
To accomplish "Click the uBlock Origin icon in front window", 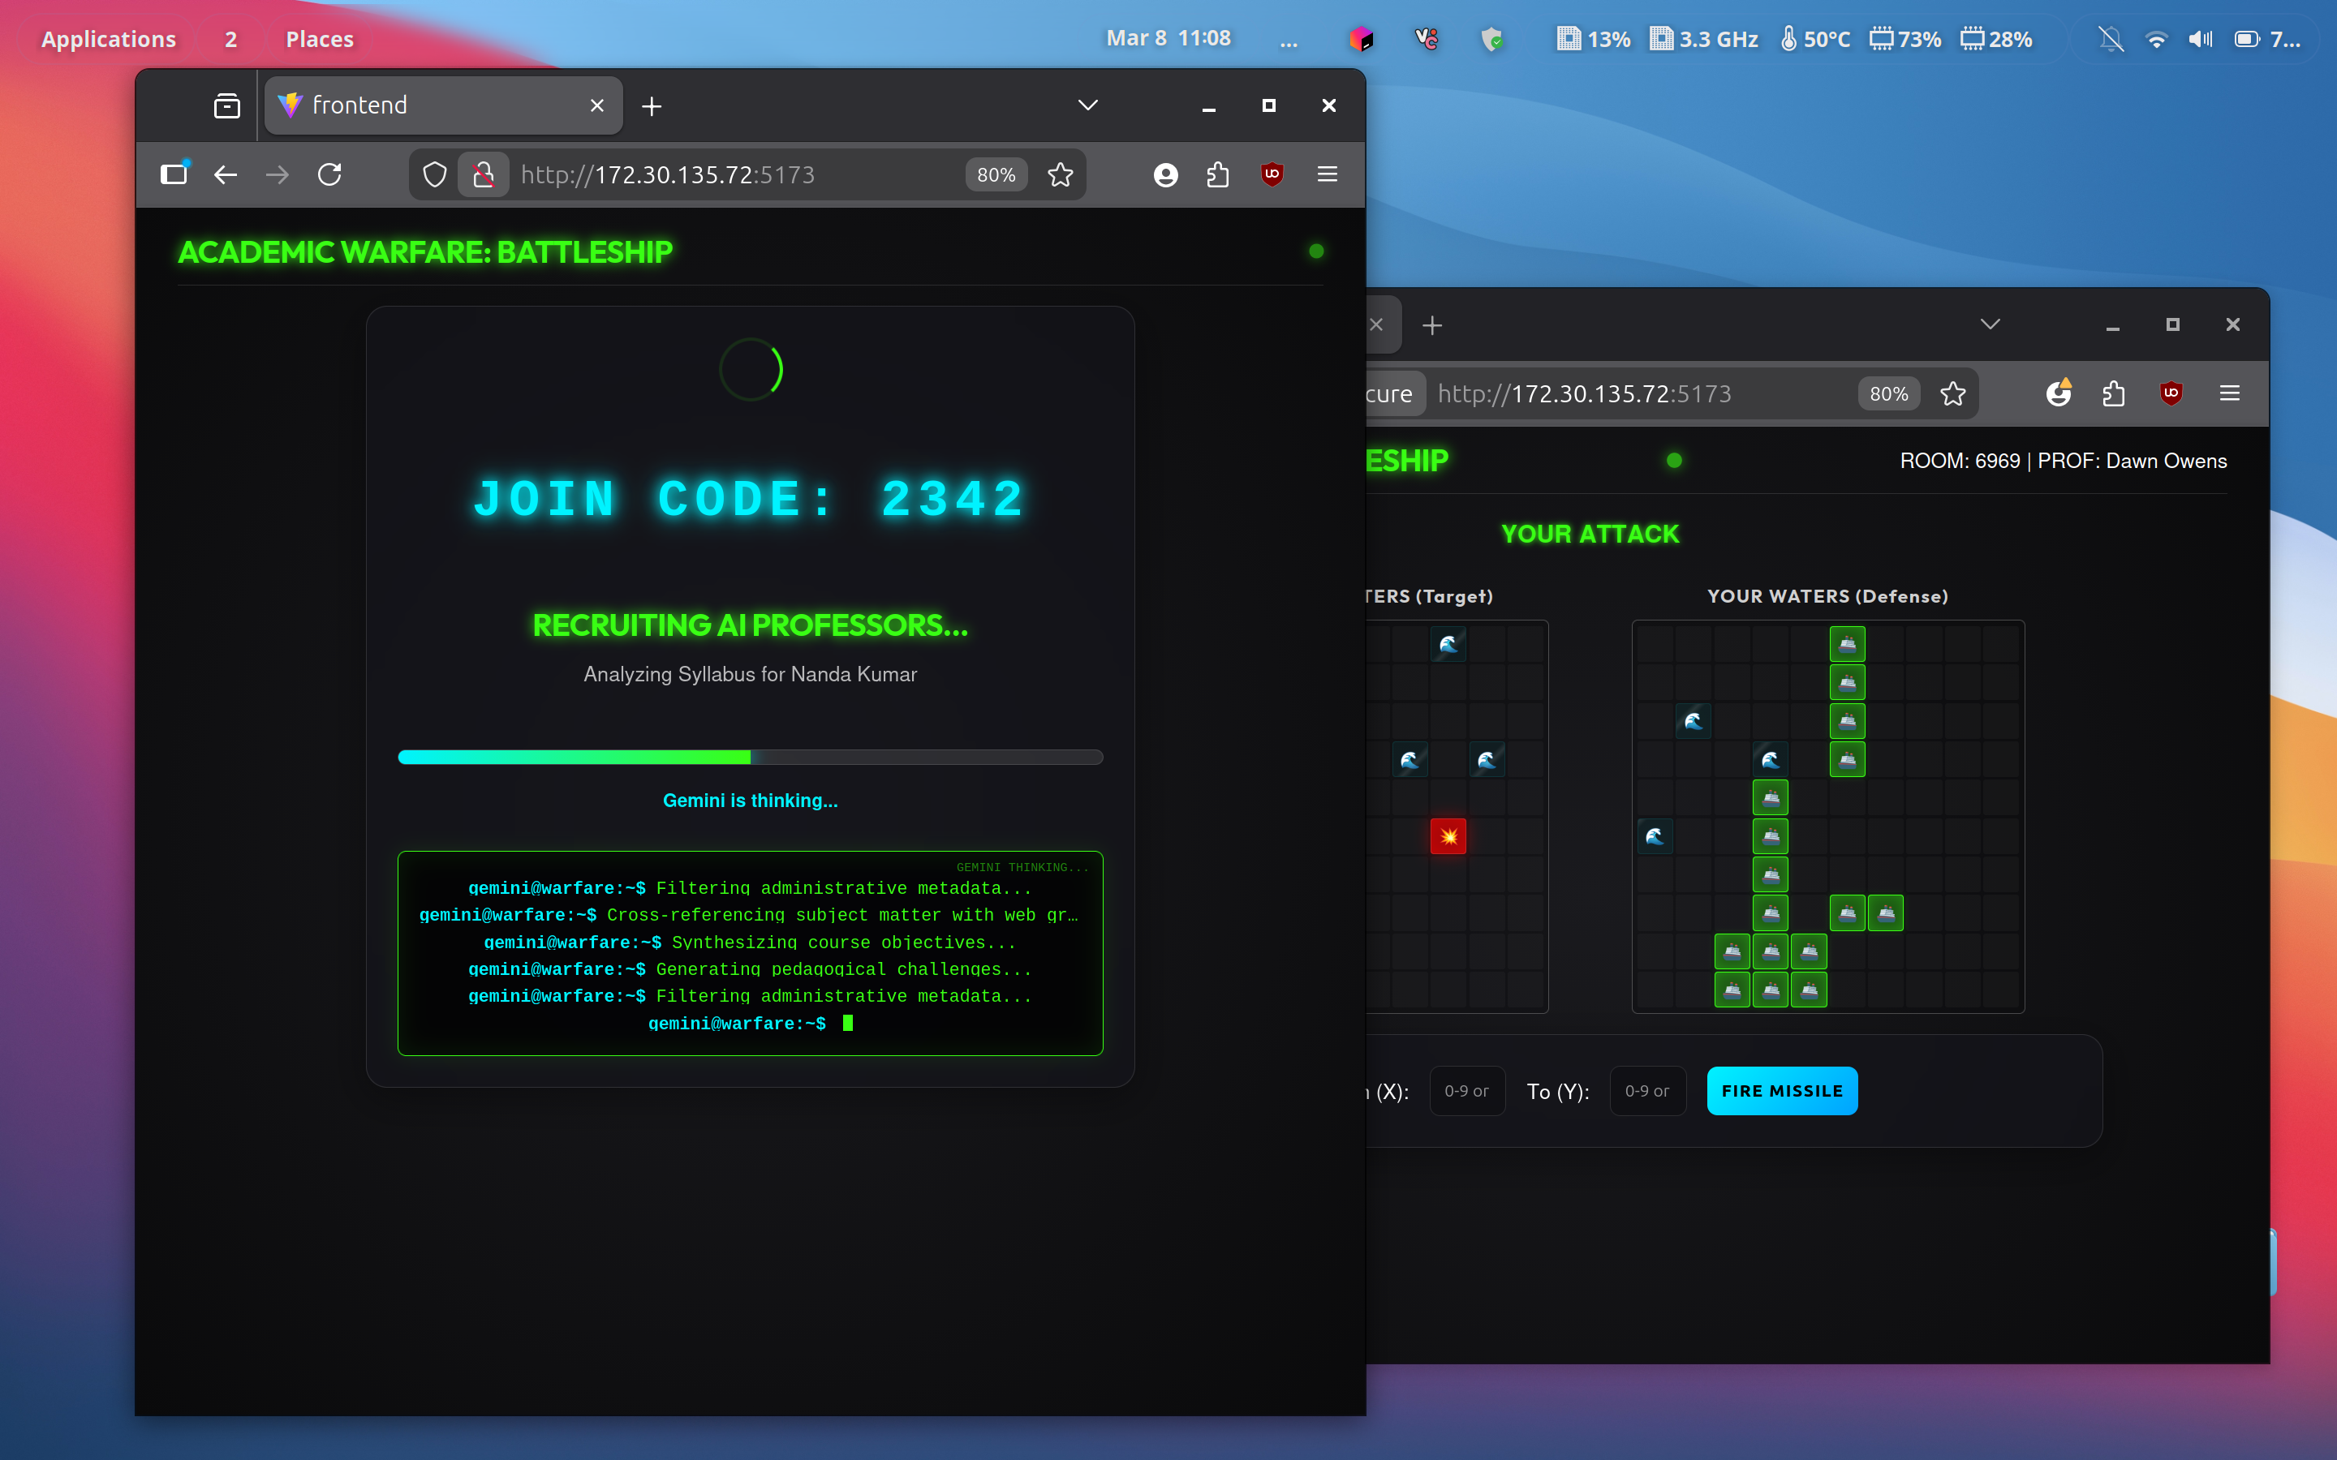I will 1272,174.
